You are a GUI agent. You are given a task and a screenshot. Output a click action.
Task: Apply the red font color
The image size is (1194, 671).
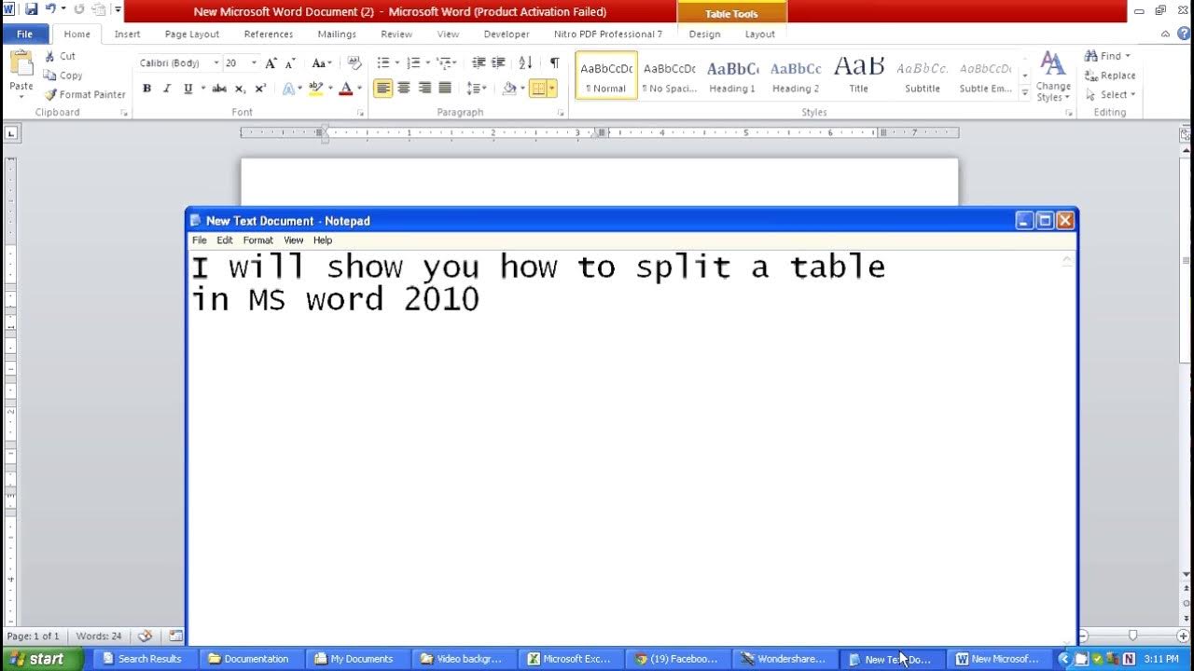click(346, 89)
